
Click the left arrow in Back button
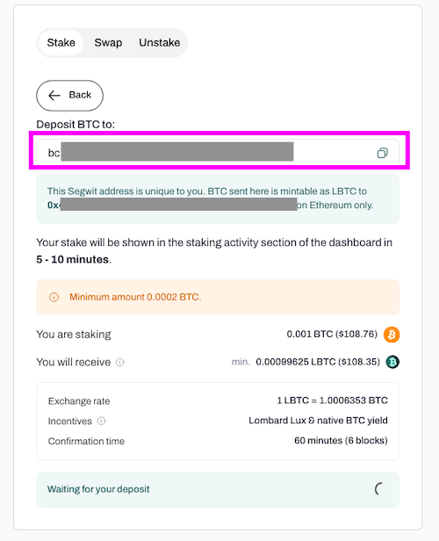tap(54, 95)
